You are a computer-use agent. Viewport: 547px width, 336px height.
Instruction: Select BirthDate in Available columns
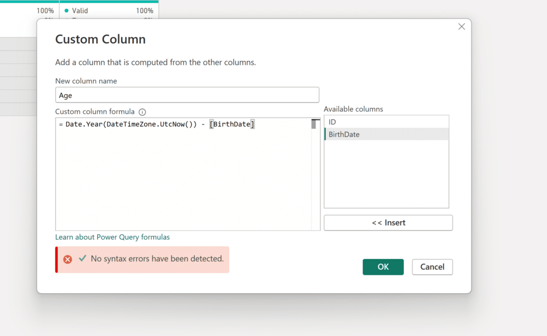[344, 135]
